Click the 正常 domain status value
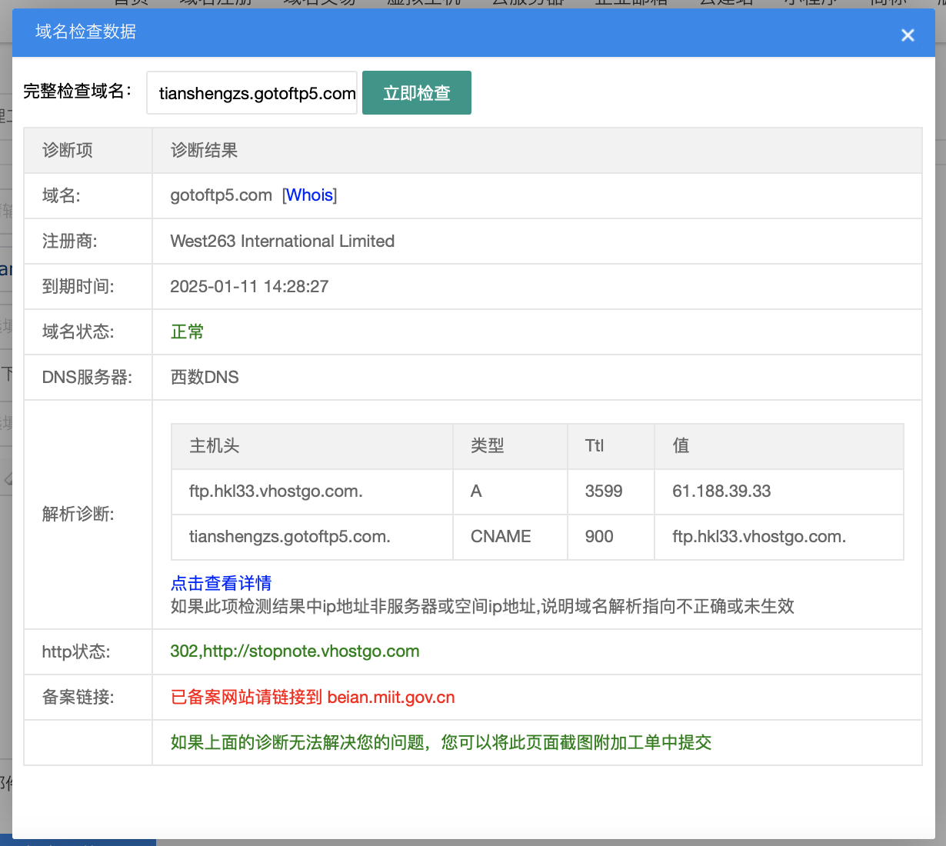The image size is (946, 846). [187, 331]
